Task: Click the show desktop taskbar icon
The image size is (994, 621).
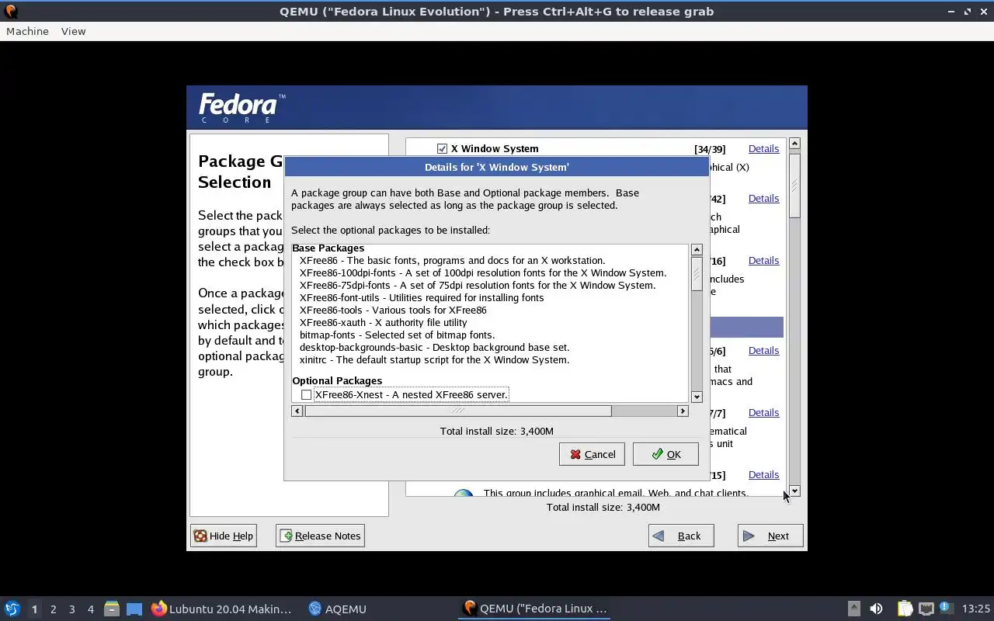Action: 134,609
